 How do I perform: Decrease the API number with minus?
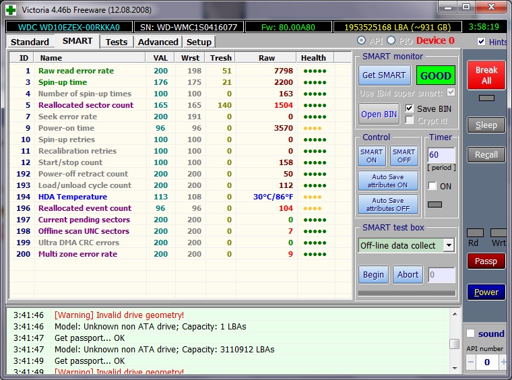tap(471, 362)
